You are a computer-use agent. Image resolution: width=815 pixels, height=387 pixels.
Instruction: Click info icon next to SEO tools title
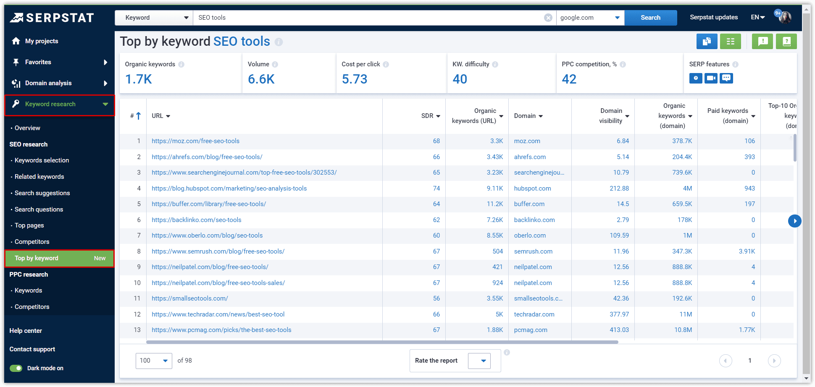279,42
